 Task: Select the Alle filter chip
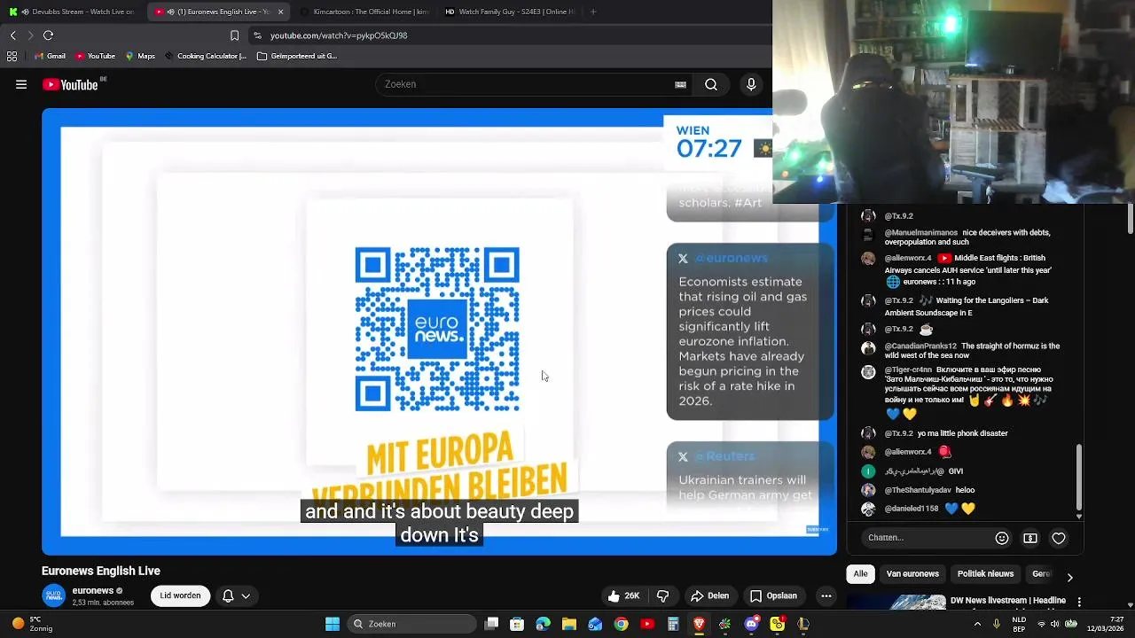[860, 574]
